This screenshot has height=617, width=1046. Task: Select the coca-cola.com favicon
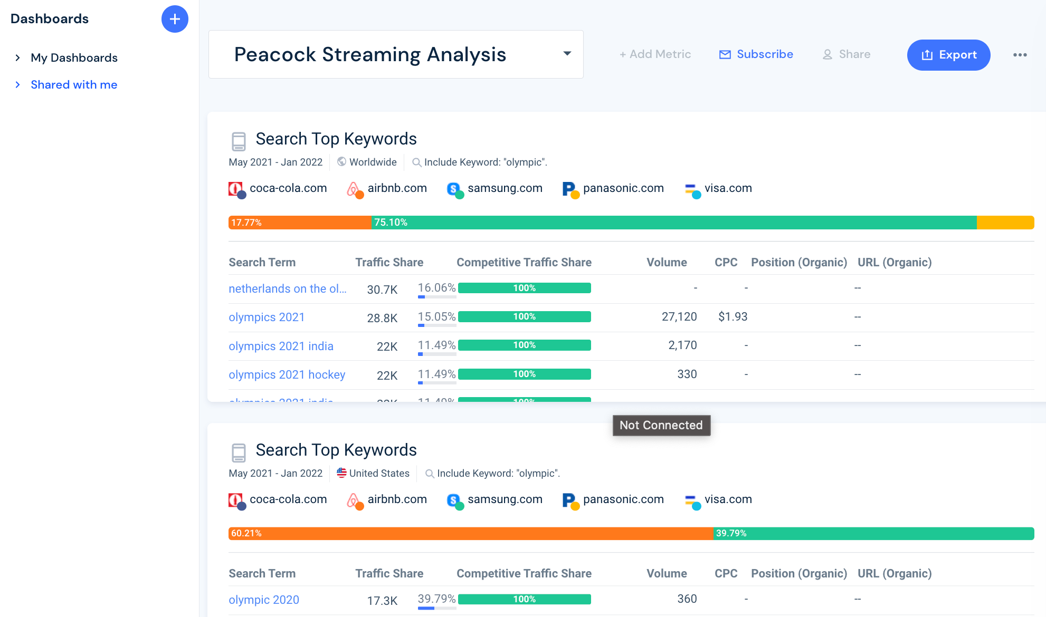click(x=237, y=188)
